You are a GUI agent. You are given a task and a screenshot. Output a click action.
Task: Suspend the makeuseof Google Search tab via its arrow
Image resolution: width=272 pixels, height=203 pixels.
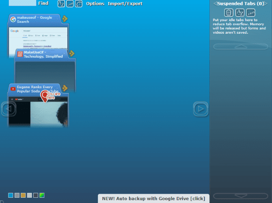[65, 19]
